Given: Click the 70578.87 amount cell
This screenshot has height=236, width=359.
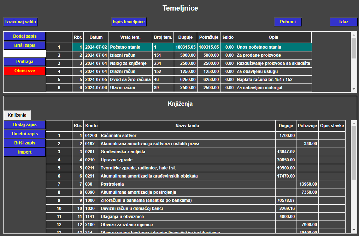Looking at the screenshot, I should [286, 200].
